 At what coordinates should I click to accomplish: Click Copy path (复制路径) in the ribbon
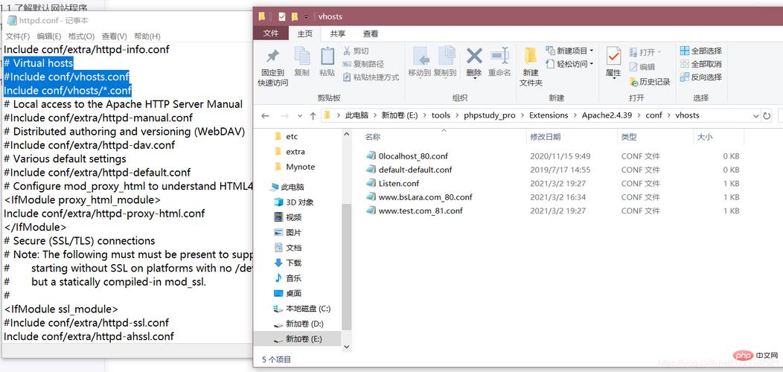pos(363,64)
